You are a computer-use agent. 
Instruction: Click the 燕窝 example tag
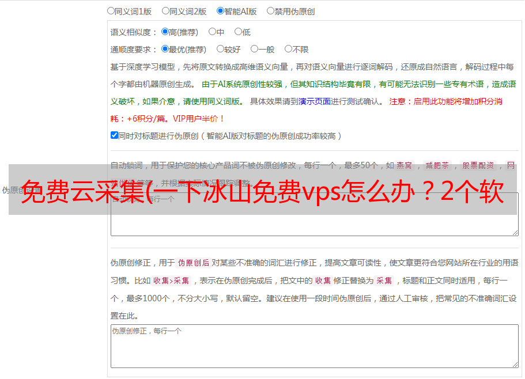404,165
